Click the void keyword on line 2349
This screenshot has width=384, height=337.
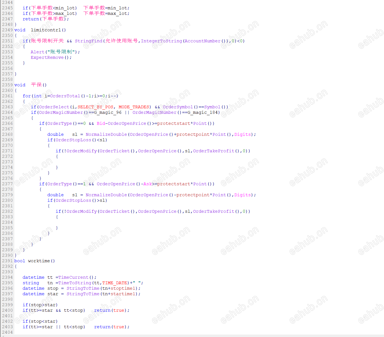point(20,30)
